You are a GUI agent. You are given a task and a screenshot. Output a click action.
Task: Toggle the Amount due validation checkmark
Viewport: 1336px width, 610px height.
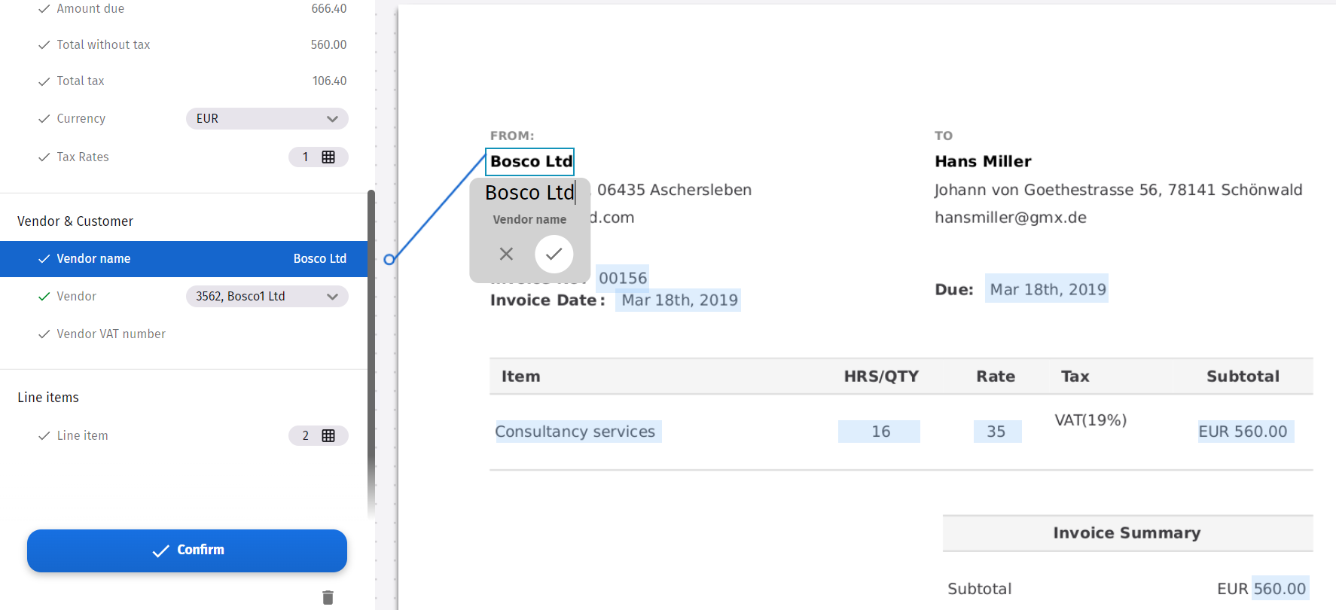pyautogui.click(x=44, y=8)
